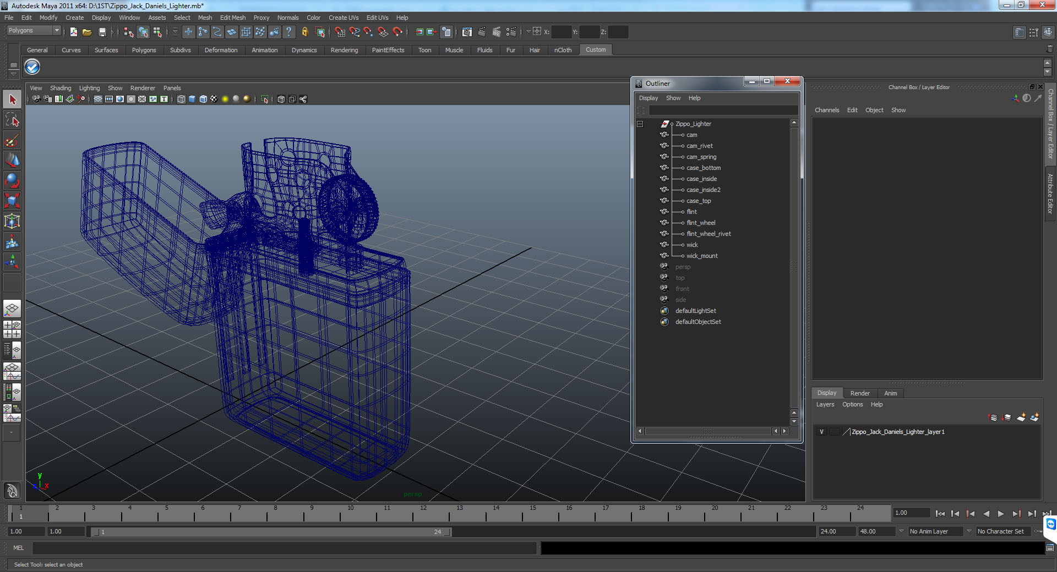Screen dimensions: 1057x572
Task: Select flint_wheel in the Outliner
Action: coord(701,223)
